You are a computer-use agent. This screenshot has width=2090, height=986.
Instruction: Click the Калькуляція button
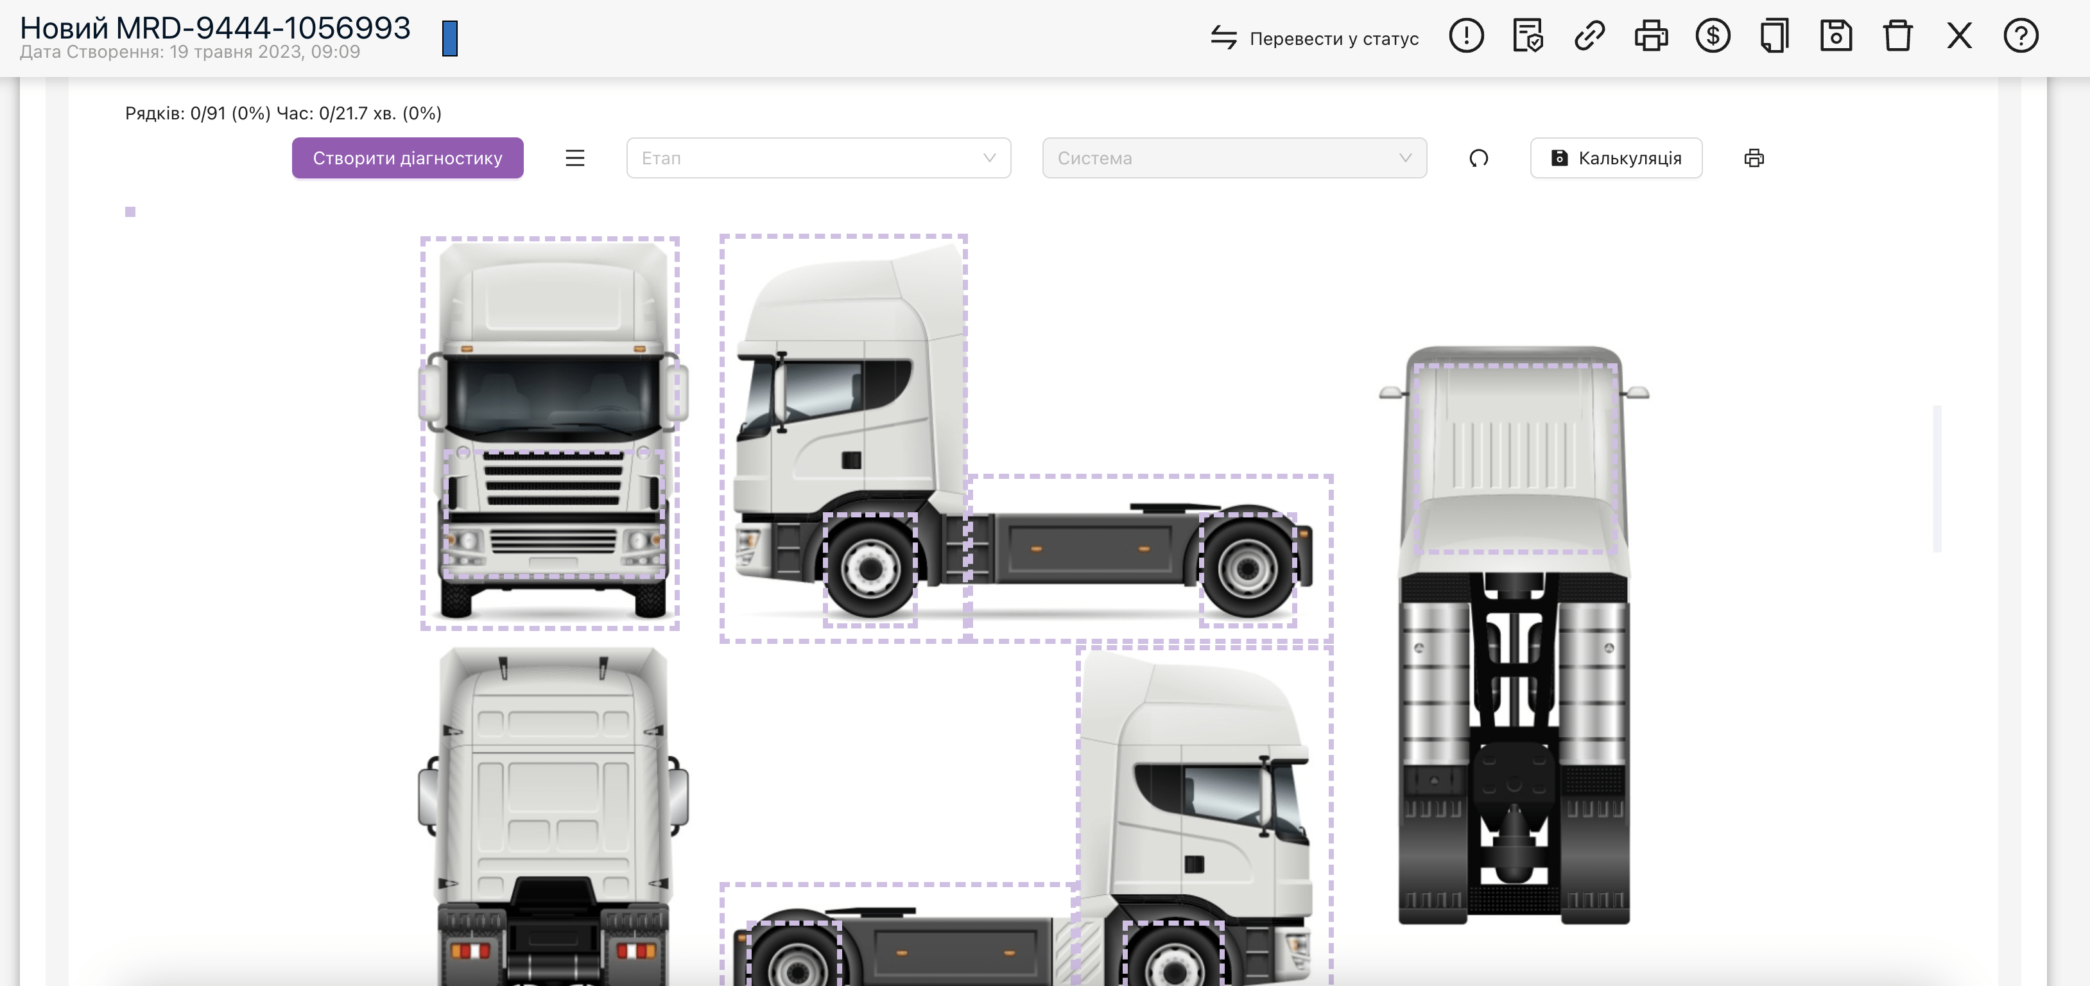pos(1616,159)
